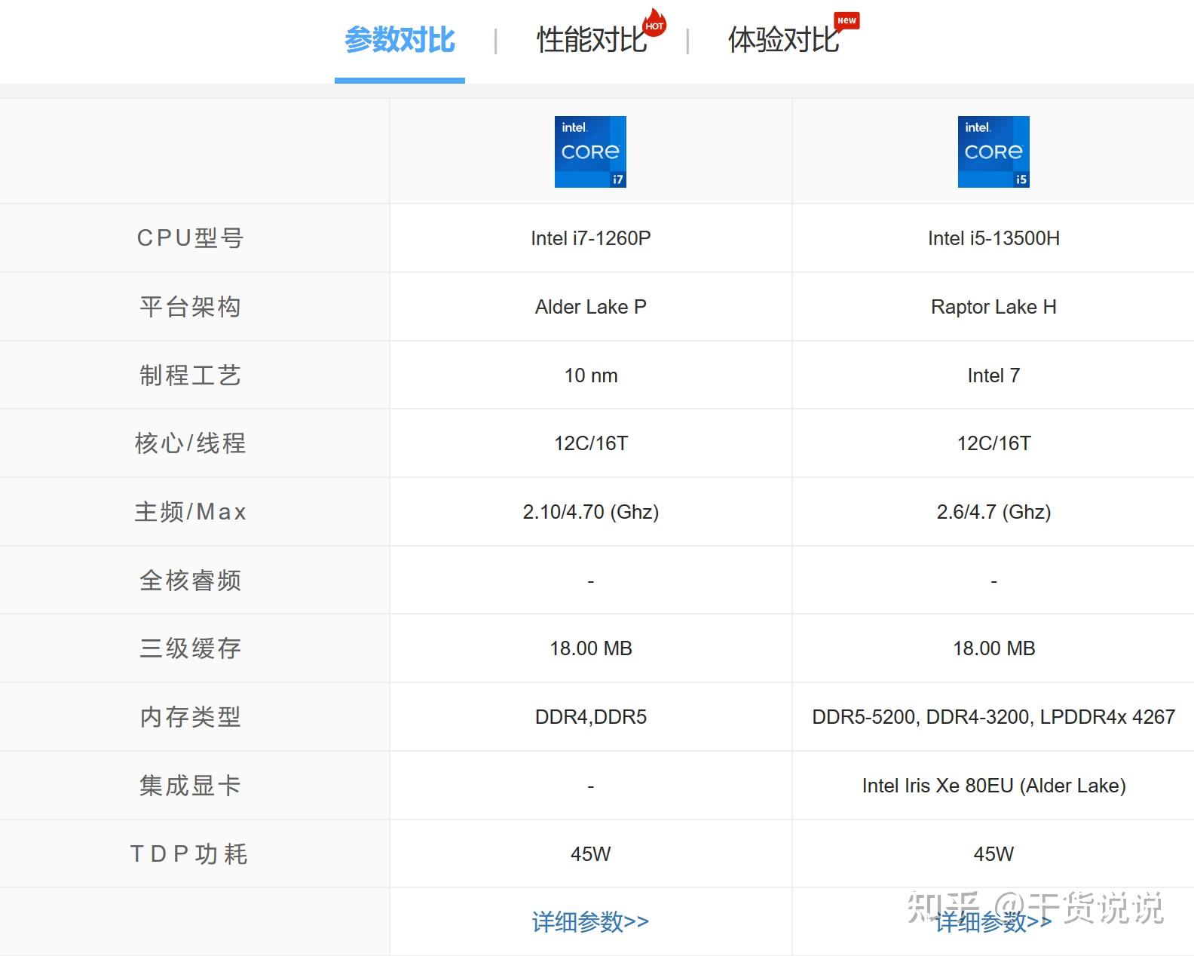This screenshot has width=1194, height=956.
Task: Click the Intel Core i5 logo icon
Action: pos(993,152)
